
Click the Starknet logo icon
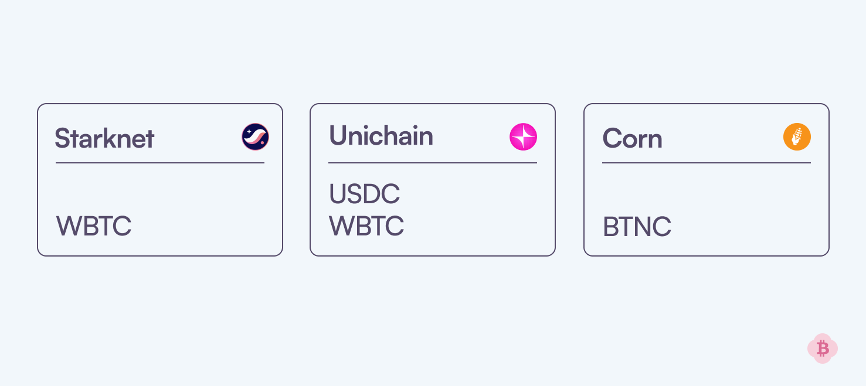255,137
